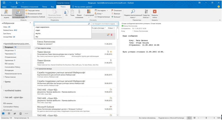Click the ribbon display options icon
Viewport: 222px width, 120px height.
tap(200, 3)
